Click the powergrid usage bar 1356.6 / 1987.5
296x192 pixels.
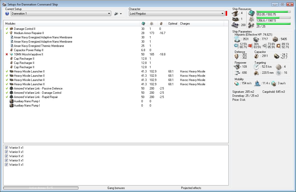coord(273,18)
